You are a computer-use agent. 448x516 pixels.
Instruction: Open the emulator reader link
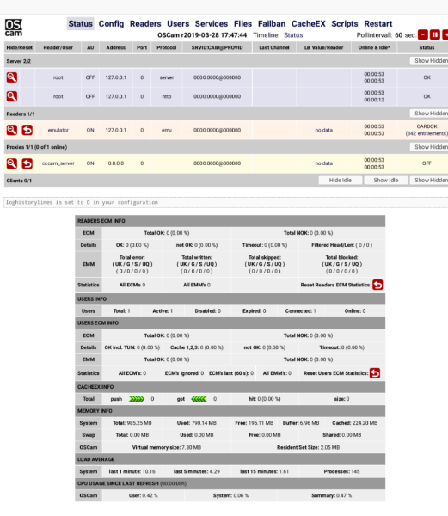(58, 130)
